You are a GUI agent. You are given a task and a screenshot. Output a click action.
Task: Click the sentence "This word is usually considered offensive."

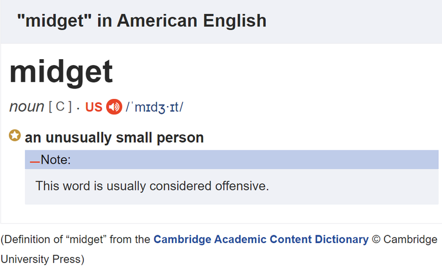(152, 186)
